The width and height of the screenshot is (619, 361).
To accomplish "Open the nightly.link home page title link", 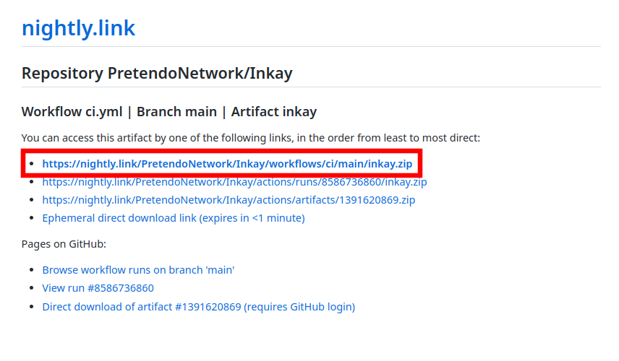I will 78,28.
